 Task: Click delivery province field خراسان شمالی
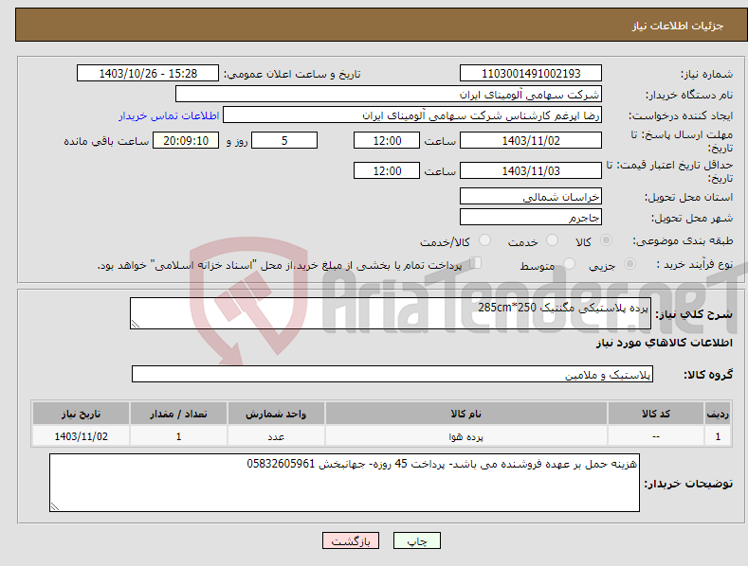(531, 196)
